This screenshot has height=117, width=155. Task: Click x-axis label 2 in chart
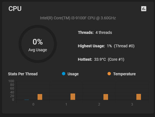(99, 104)
